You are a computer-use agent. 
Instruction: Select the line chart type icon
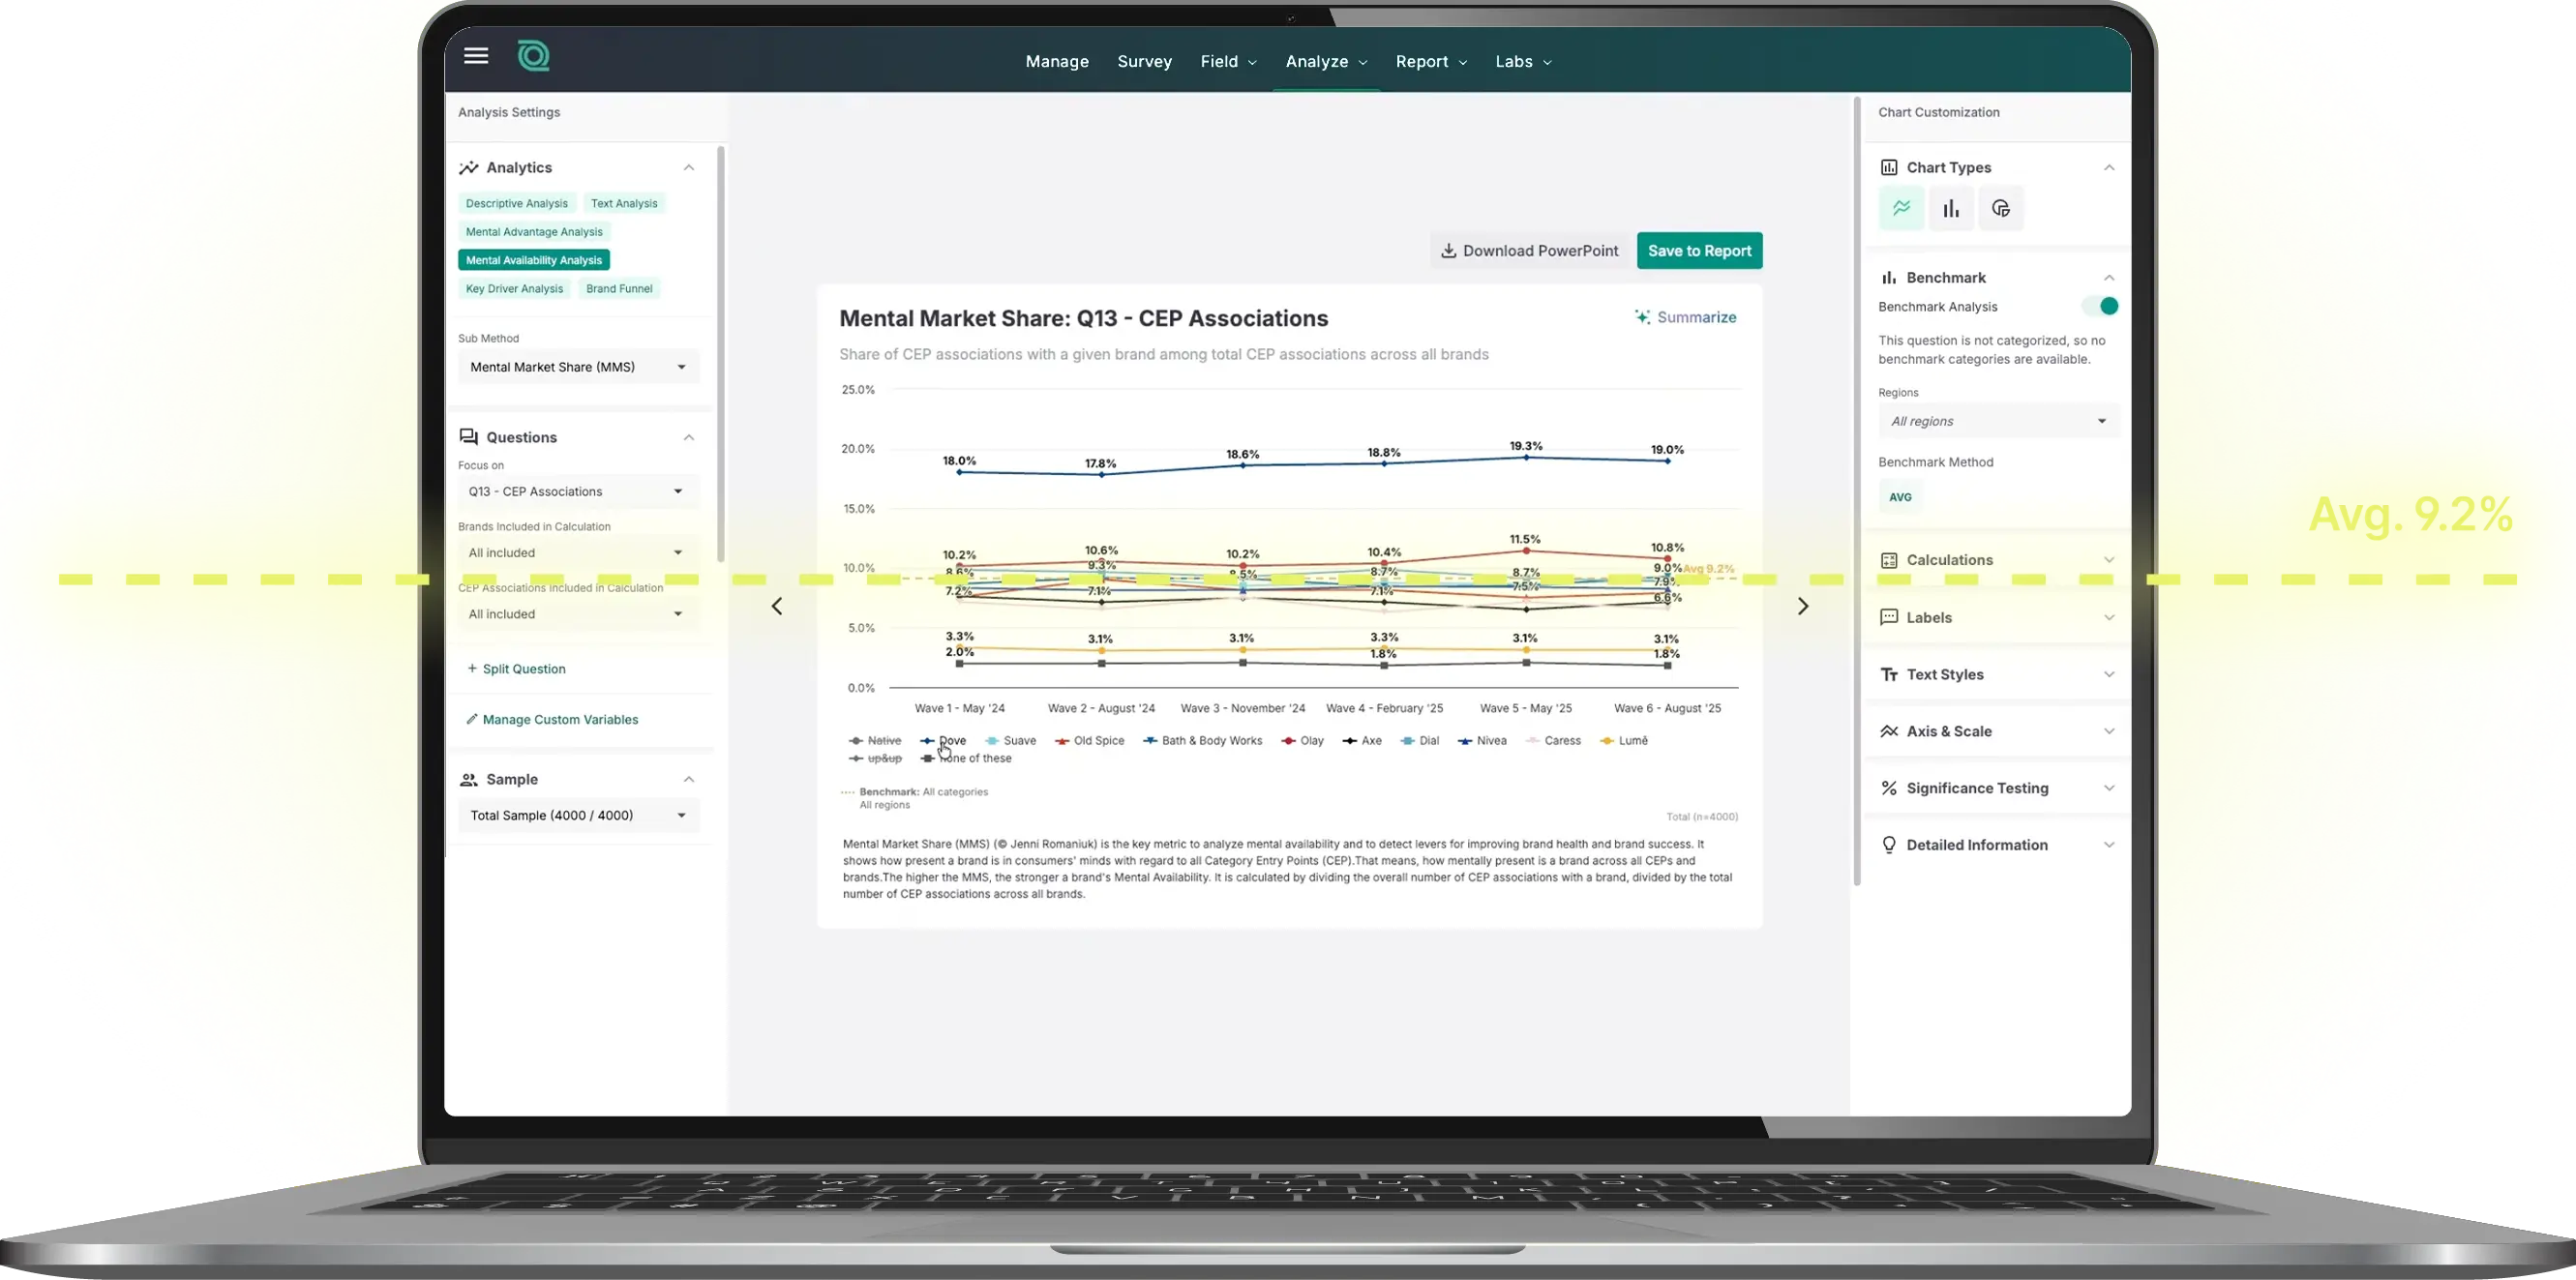click(1901, 209)
